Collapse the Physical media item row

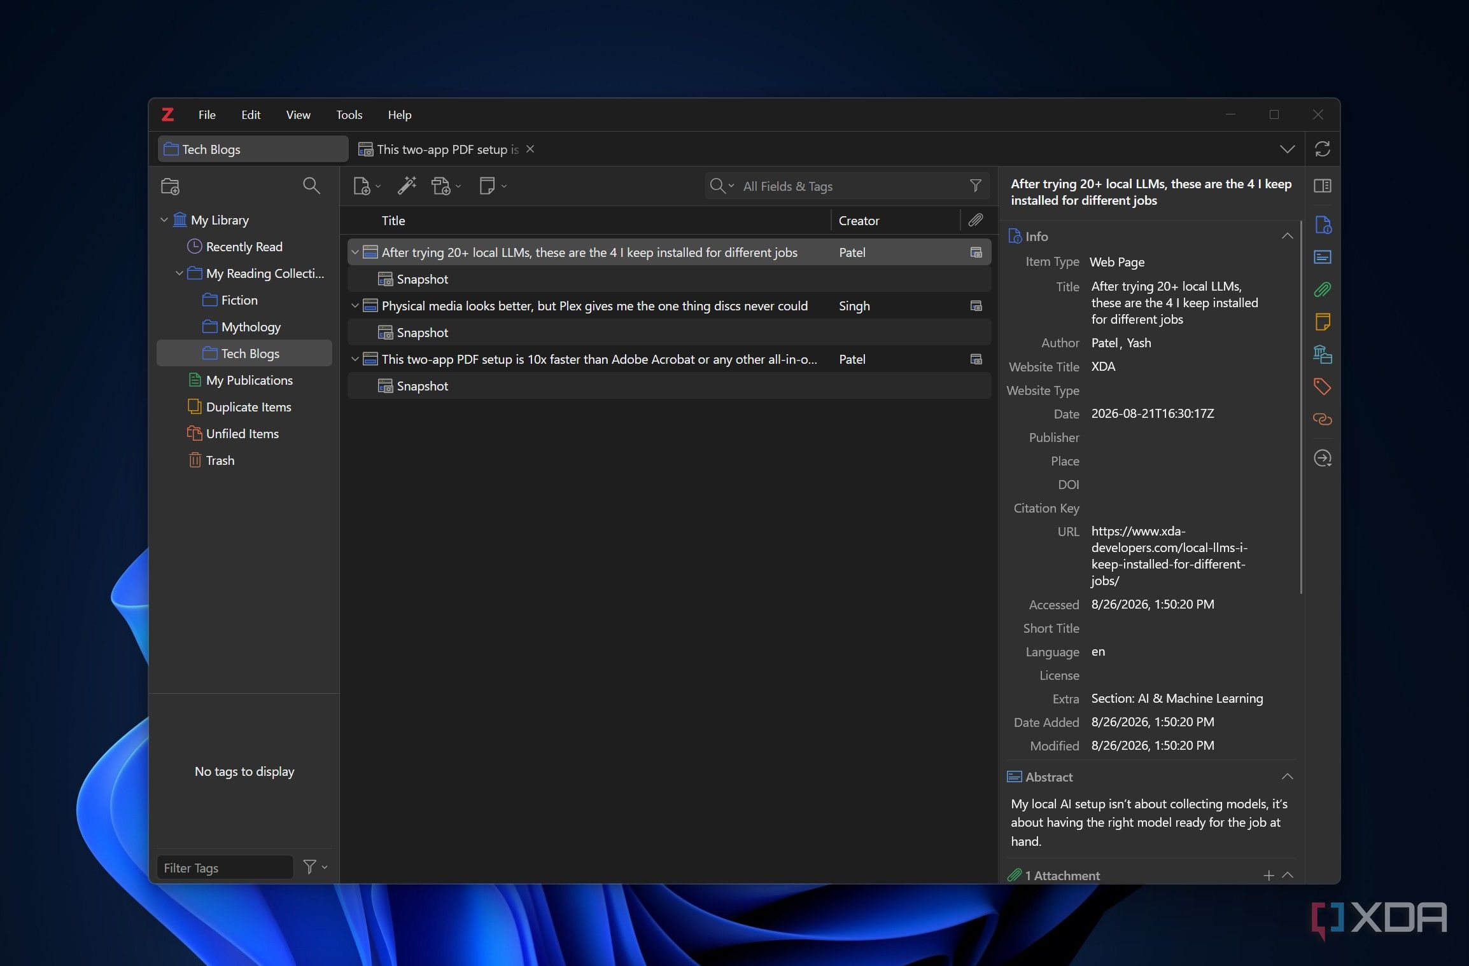[x=355, y=306]
